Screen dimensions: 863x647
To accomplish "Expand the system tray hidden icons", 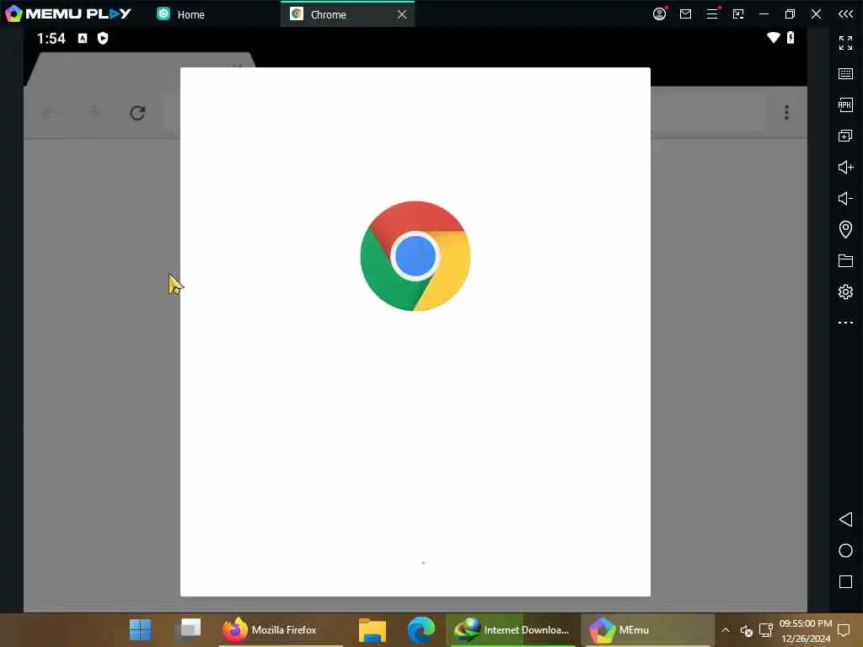I will tap(726, 630).
